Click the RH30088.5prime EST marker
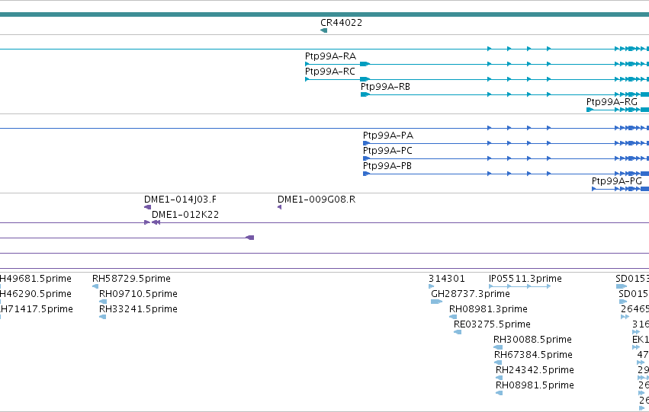This screenshot has height=412, width=649. click(498, 347)
